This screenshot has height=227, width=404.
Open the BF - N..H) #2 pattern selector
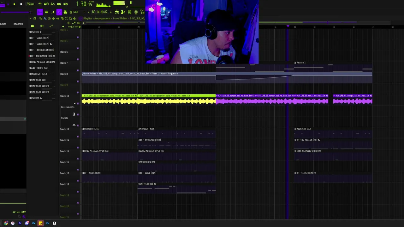(x=100, y=12)
